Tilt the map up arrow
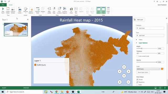 tap(124, 67)
